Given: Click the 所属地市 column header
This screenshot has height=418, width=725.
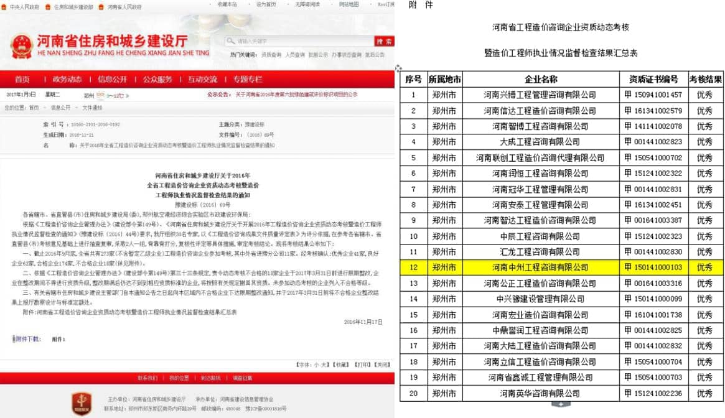Looking at the screenshot, I should click(x=444, y=80).
